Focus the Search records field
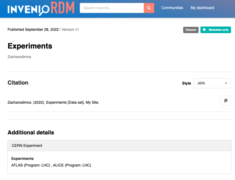This screenshot has width=235, height=180. click(x=112, y=8)
